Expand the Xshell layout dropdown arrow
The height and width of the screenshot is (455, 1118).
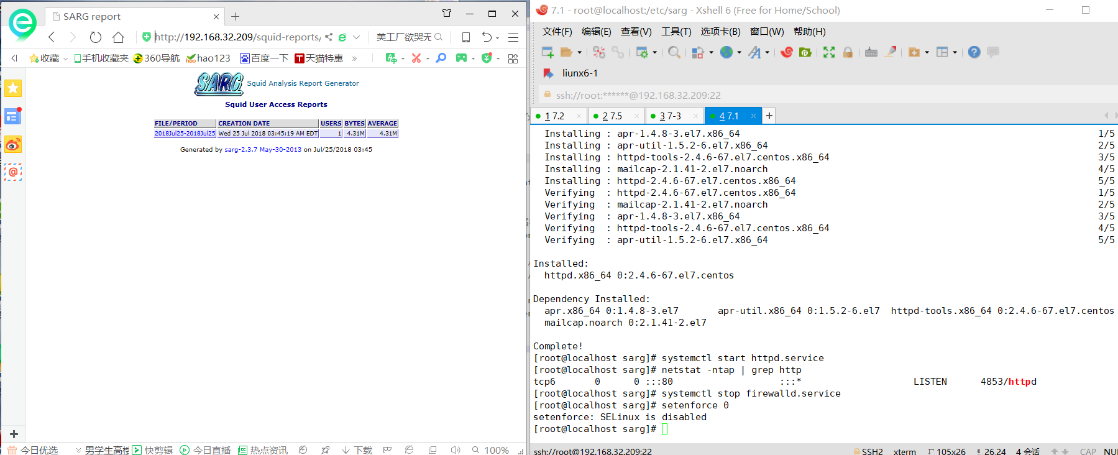point(955,53)
